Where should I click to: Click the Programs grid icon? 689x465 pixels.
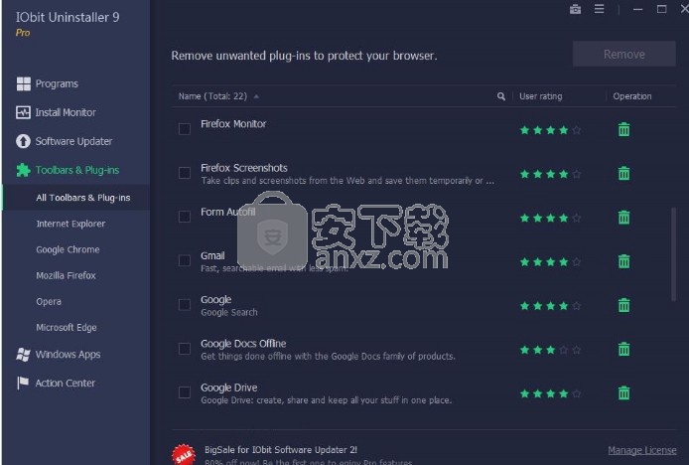tap(23, 83)
